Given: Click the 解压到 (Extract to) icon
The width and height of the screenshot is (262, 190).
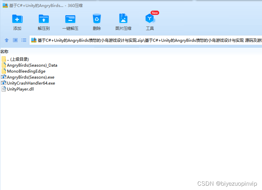Looking at the screenshot, I should (43, 19).
